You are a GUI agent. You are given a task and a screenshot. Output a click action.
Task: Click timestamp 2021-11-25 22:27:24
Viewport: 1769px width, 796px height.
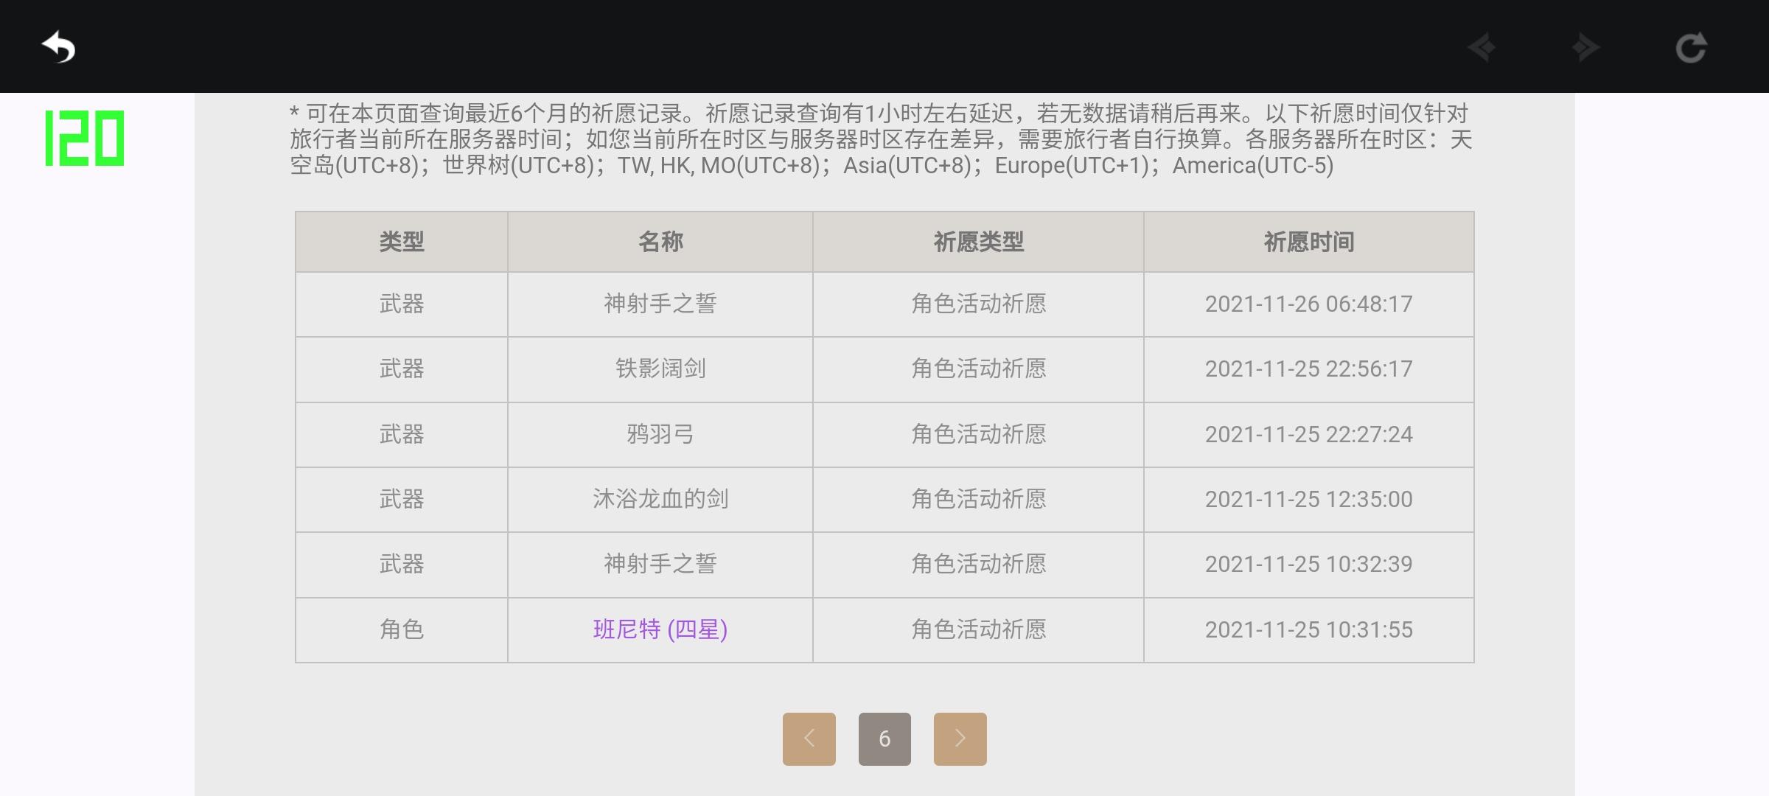(x=1309, y=434)
